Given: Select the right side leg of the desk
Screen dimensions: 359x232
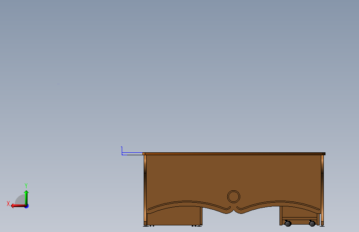Looking at the screenshot, I should pos(323,190).
